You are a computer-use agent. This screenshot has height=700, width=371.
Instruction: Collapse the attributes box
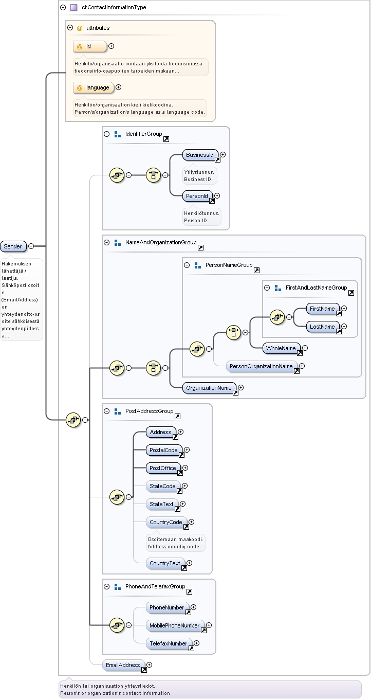click(70, 28)
